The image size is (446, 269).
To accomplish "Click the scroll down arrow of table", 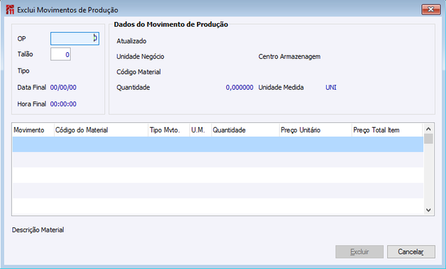I will (429, 210).
